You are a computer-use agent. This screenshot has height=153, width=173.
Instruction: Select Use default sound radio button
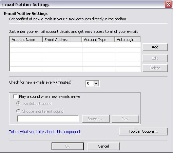(x=18, y=103)
